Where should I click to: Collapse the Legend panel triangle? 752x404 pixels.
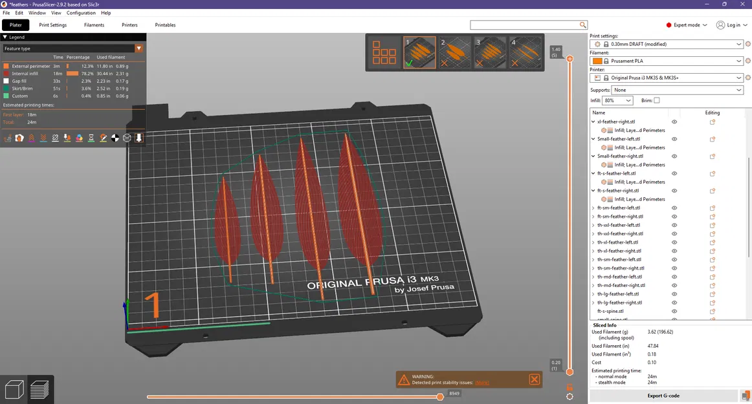point(5,37)
